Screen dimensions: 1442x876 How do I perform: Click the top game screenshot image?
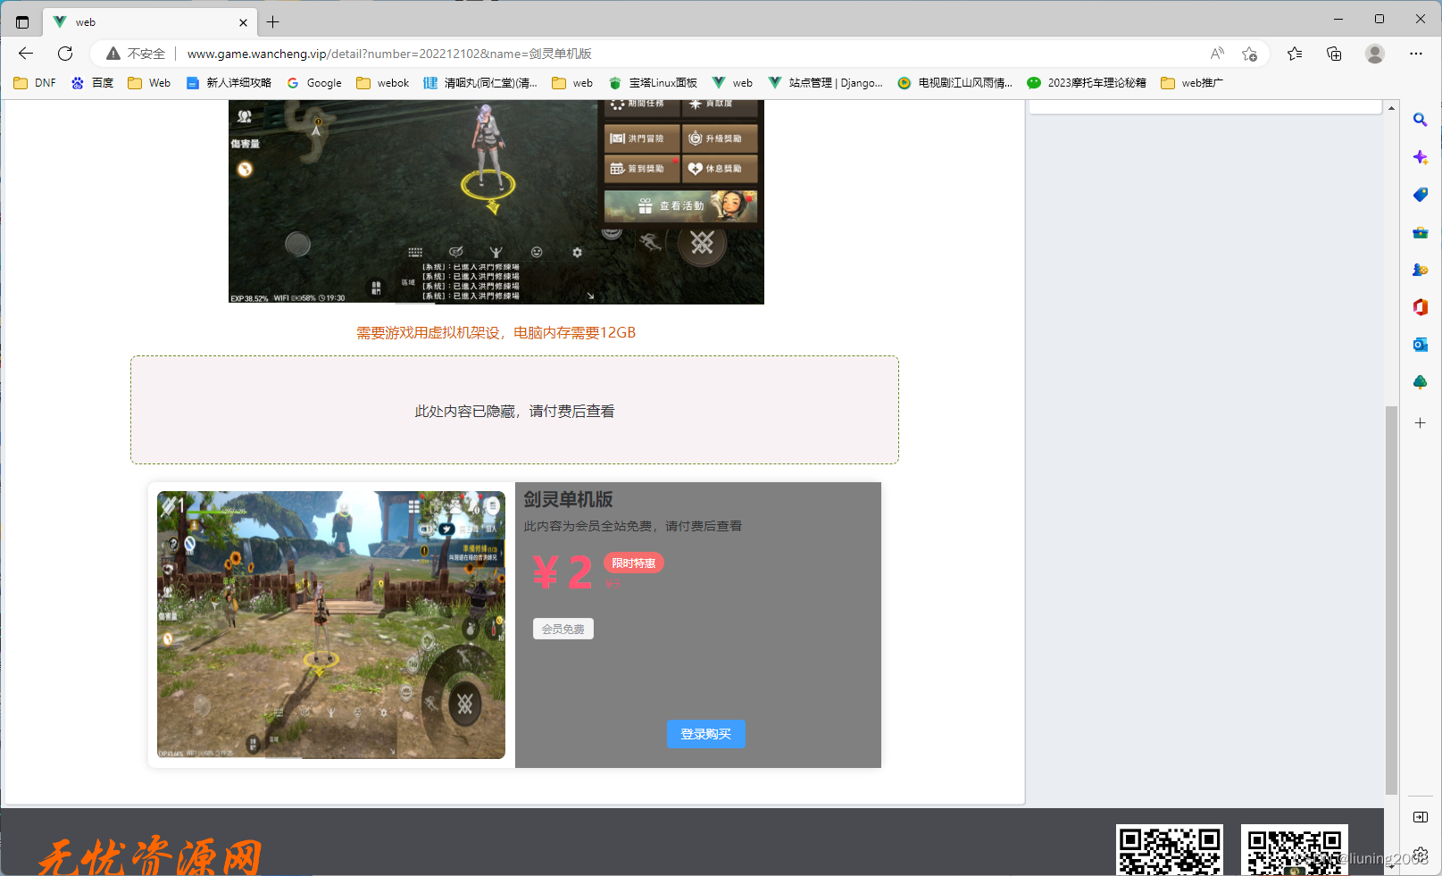tap(496, 202)
